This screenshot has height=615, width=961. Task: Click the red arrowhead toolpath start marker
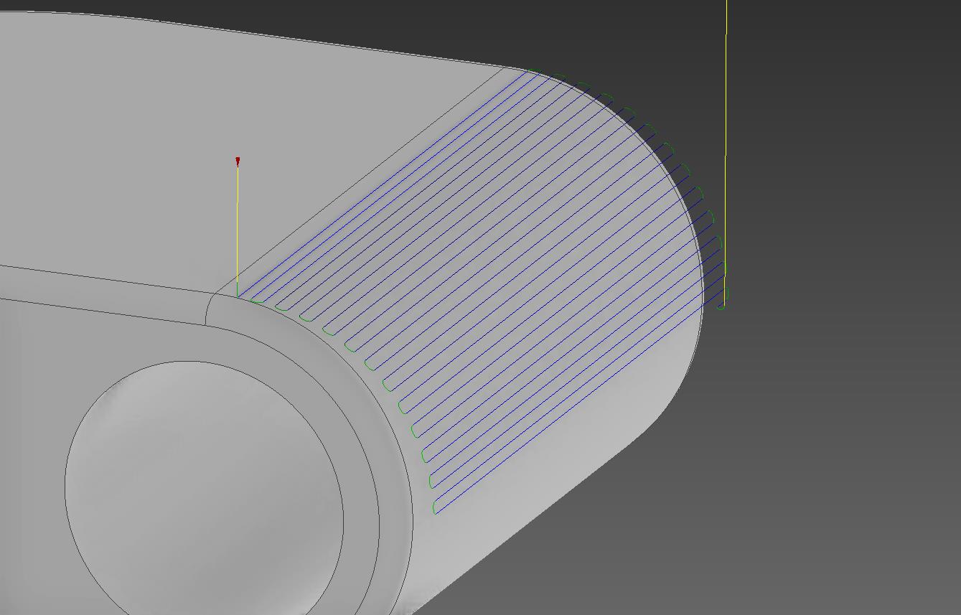[238, 161]
